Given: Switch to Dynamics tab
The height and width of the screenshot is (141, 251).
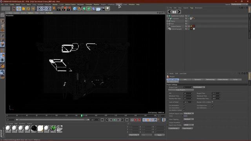Looking at the screenshot, I should pyautogui.click(x=198, y=80).
